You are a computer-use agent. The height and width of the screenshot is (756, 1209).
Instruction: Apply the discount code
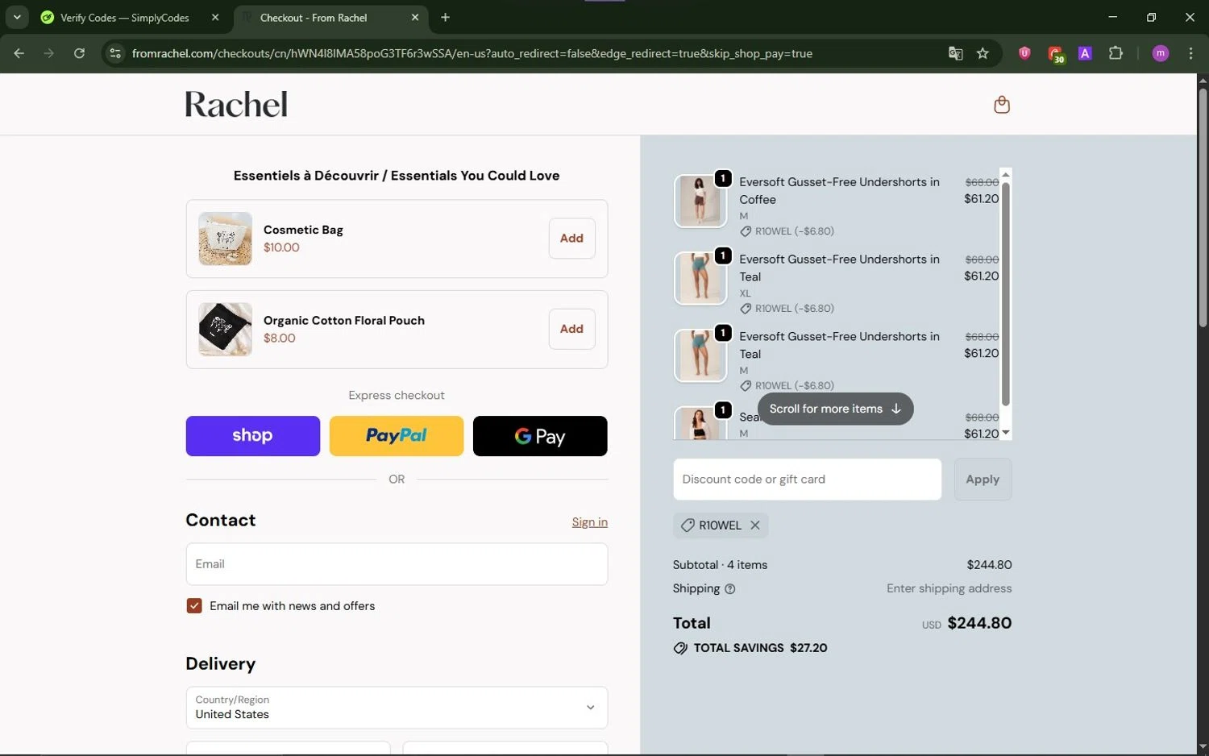click(983, 480)
